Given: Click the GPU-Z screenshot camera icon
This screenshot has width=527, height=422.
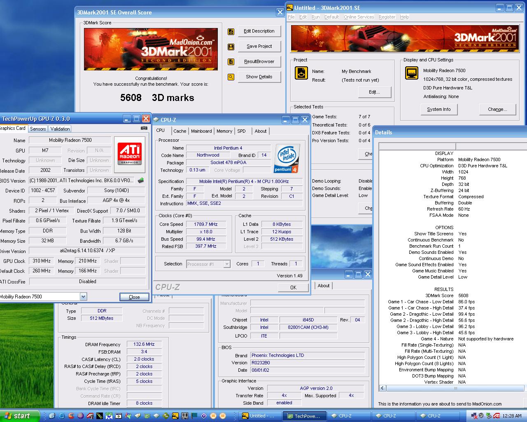Looking at the screenshot, I should click(144, 128).
